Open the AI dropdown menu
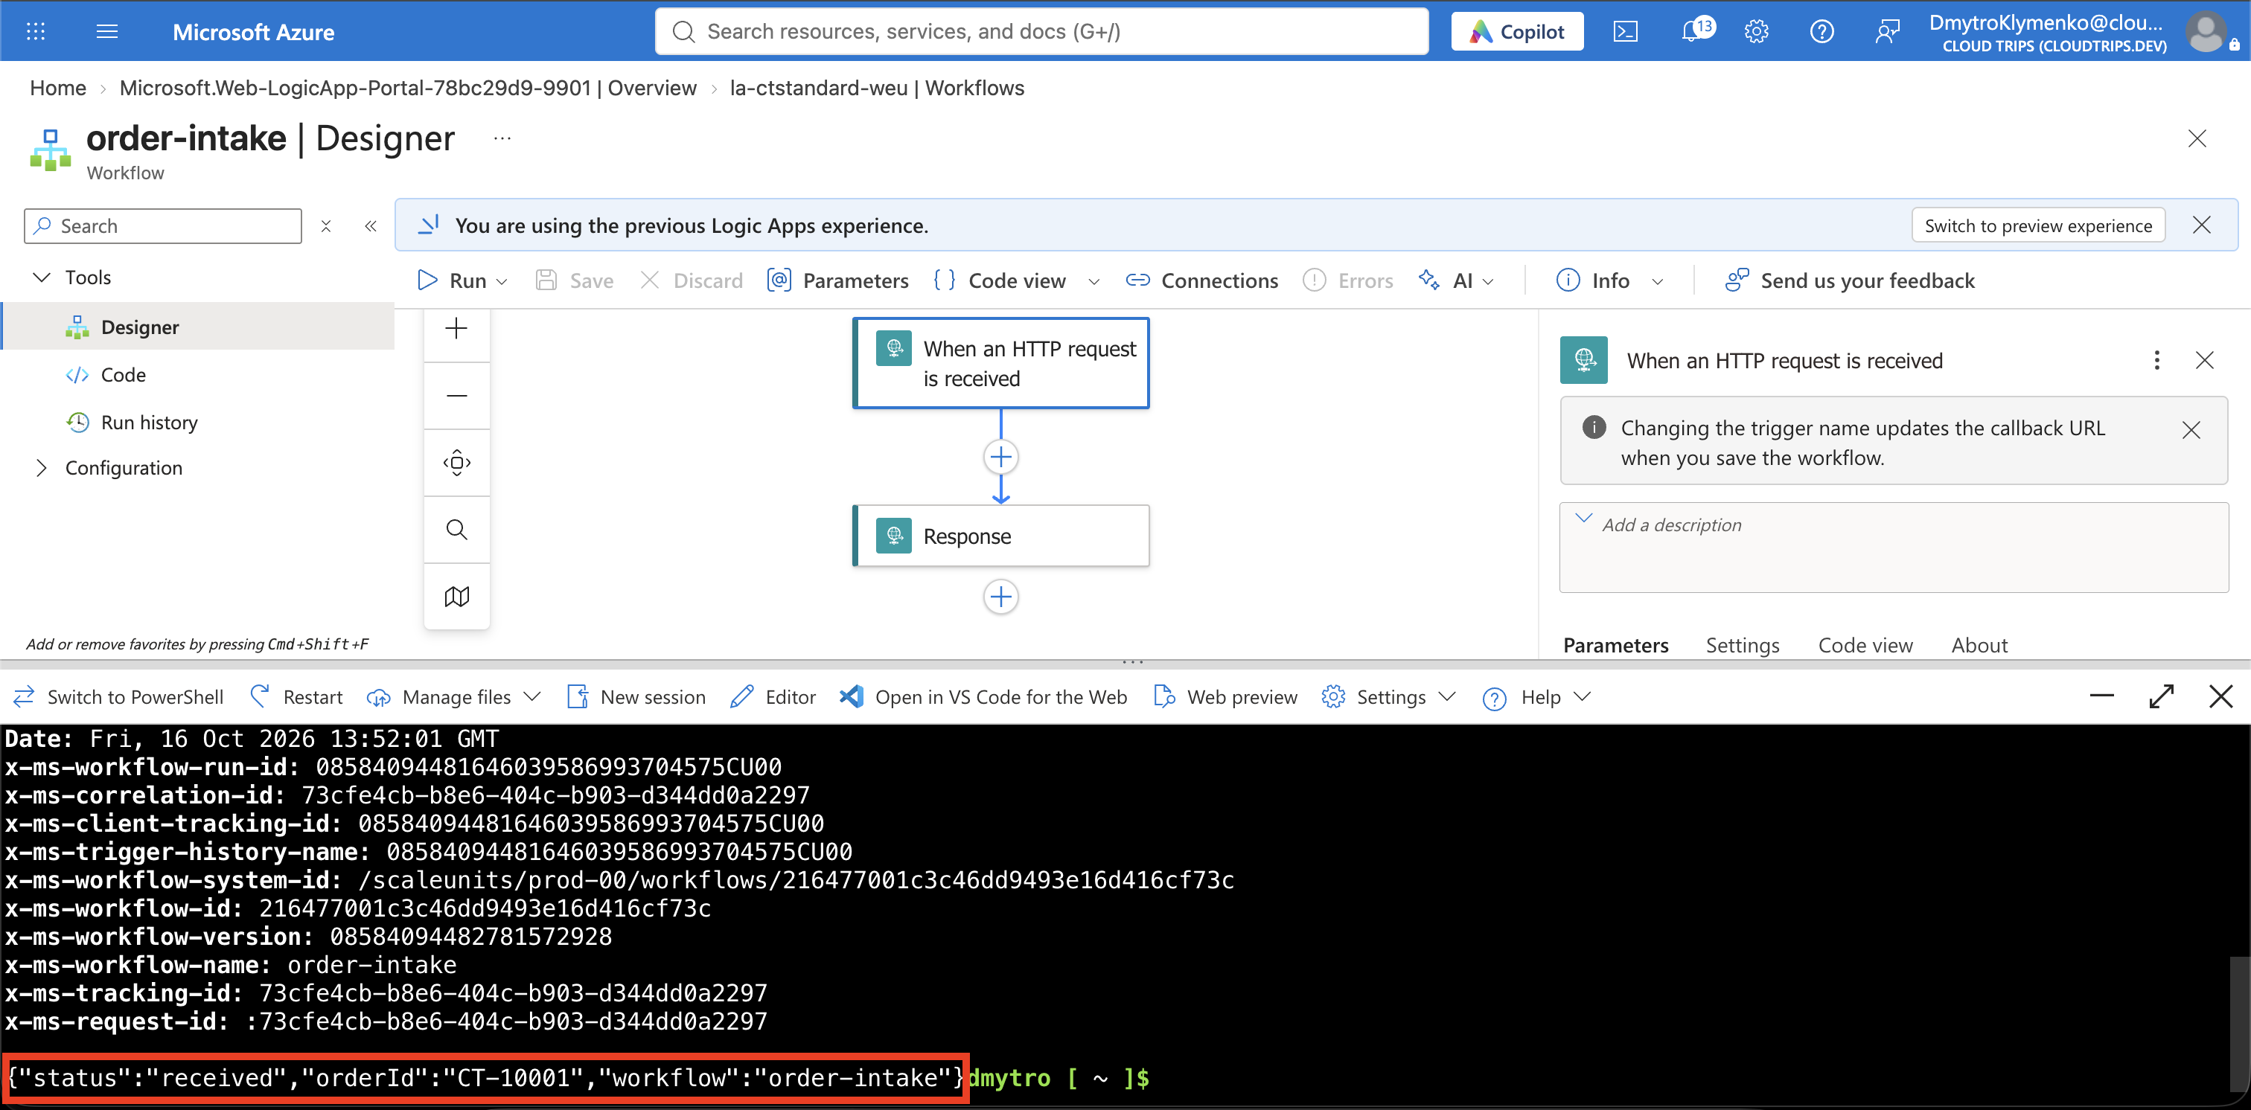The height and width of the screenshot is (1110, 2251). [1457, 280]
